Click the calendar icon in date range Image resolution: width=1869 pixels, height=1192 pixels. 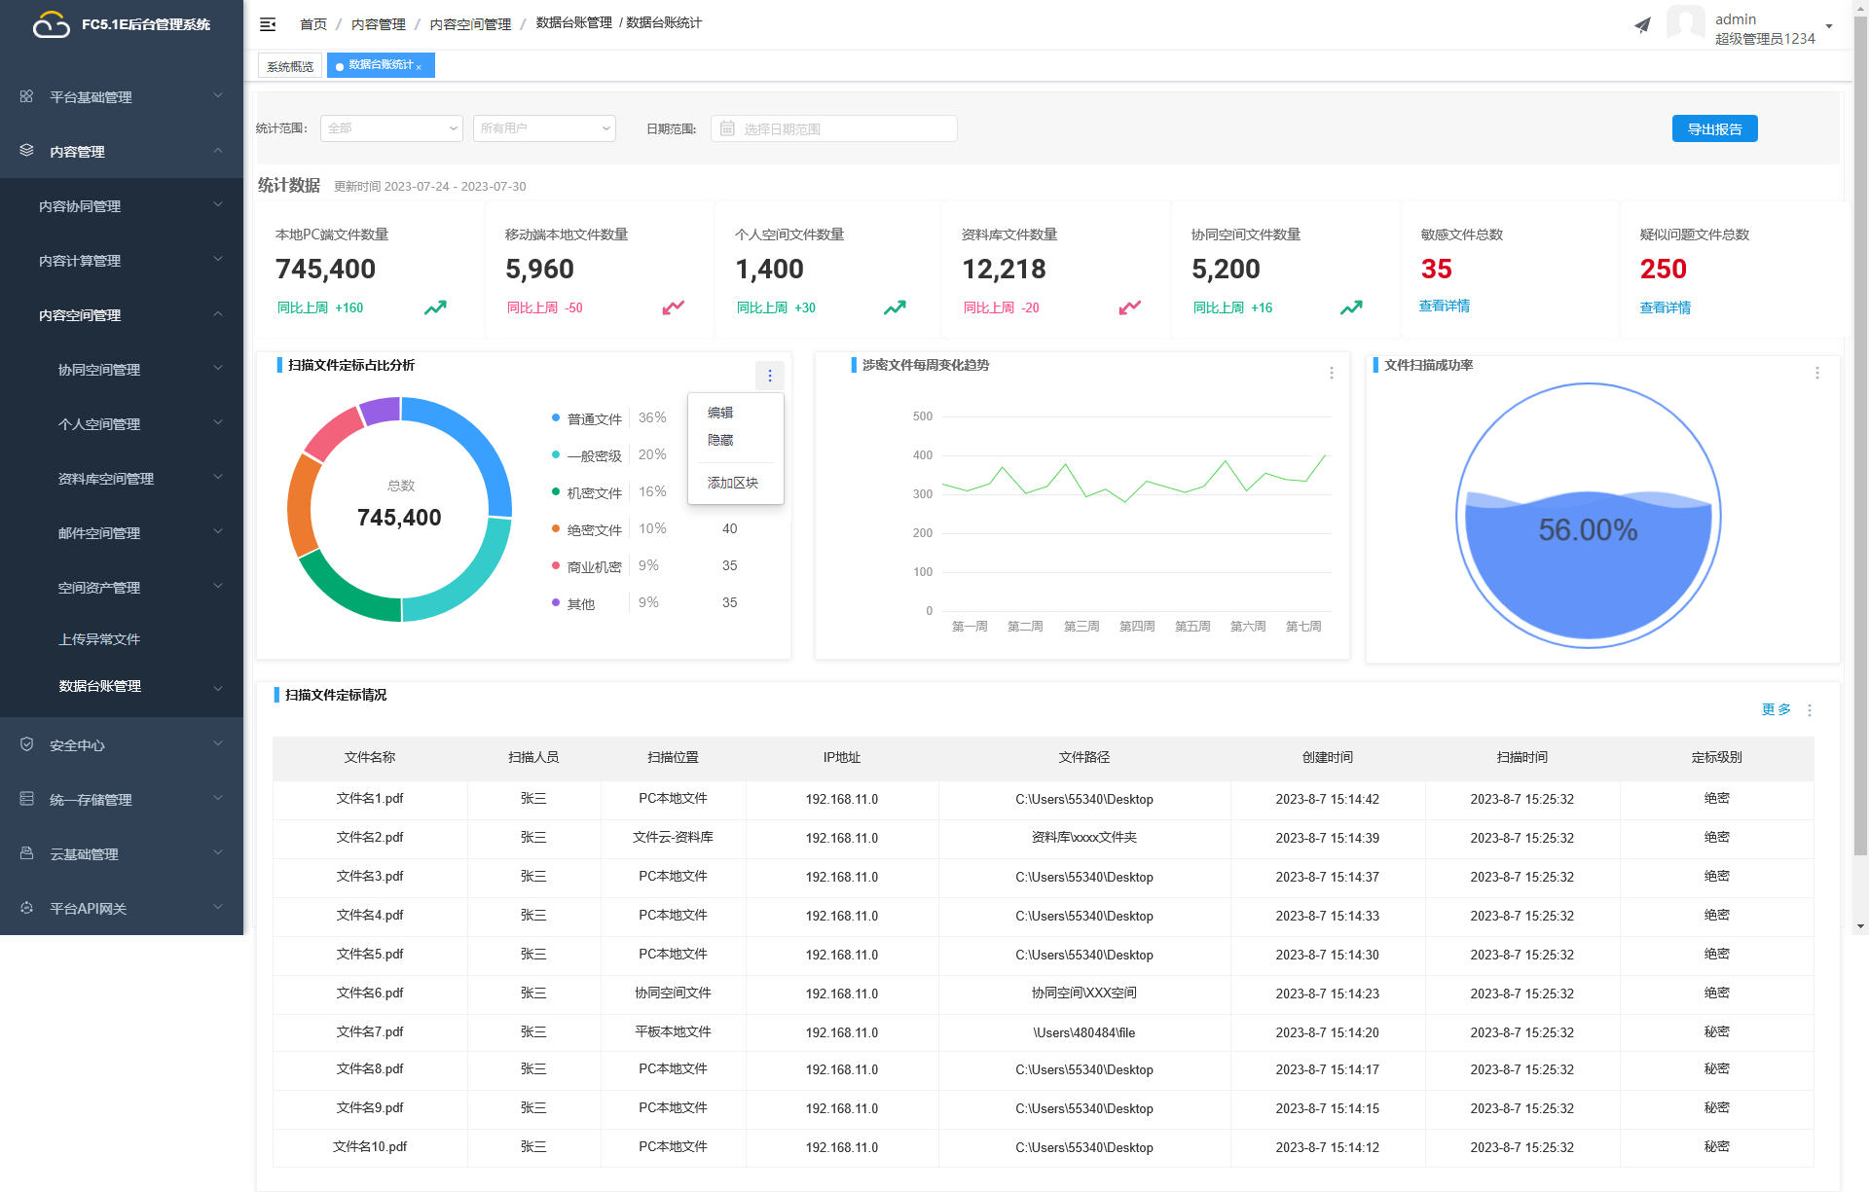pos(727,128)
